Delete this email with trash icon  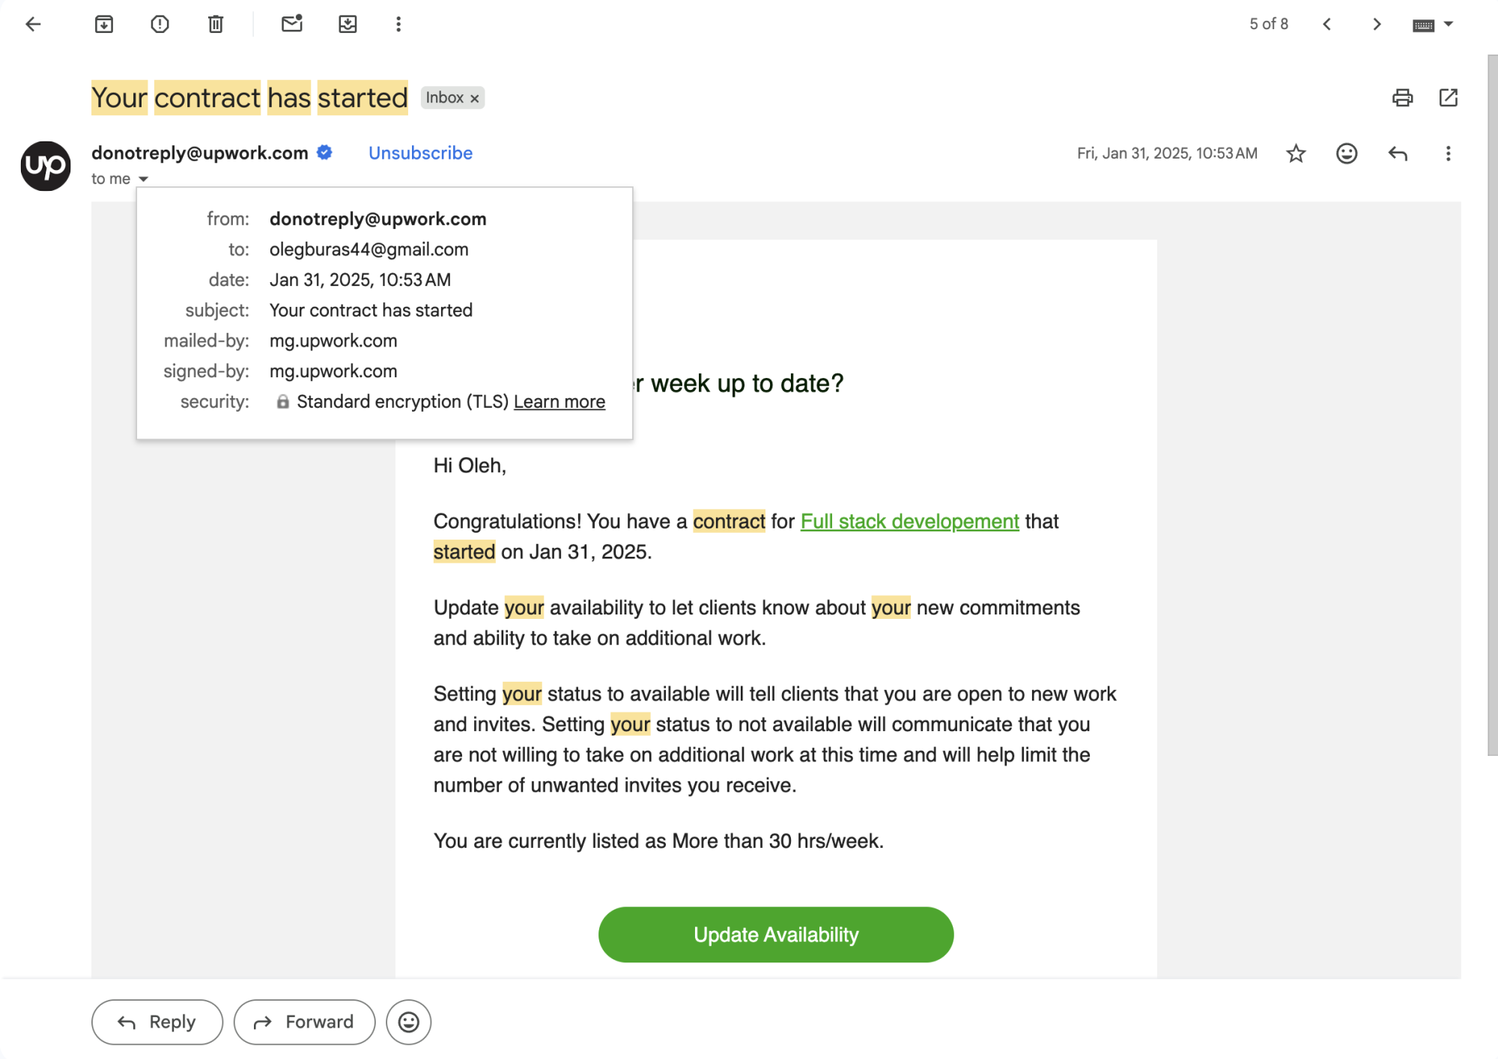pyautogui.click(x=216, y=24)
